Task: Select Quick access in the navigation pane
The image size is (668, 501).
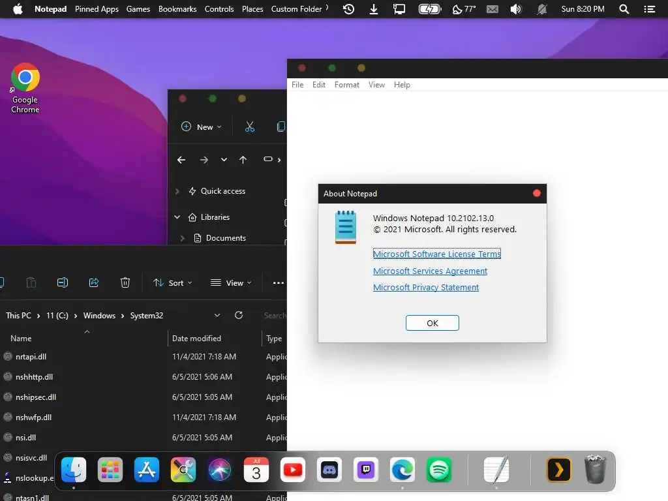Action: click(223, 191)
